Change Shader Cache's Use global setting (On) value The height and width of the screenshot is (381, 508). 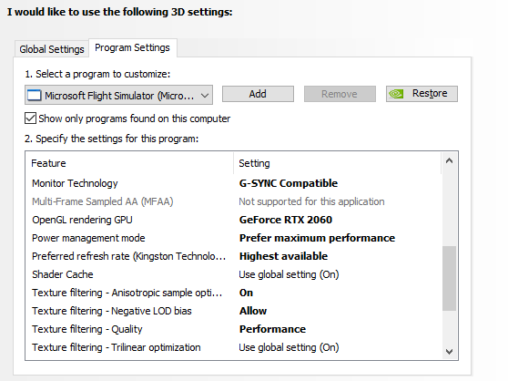coord(289,274)
